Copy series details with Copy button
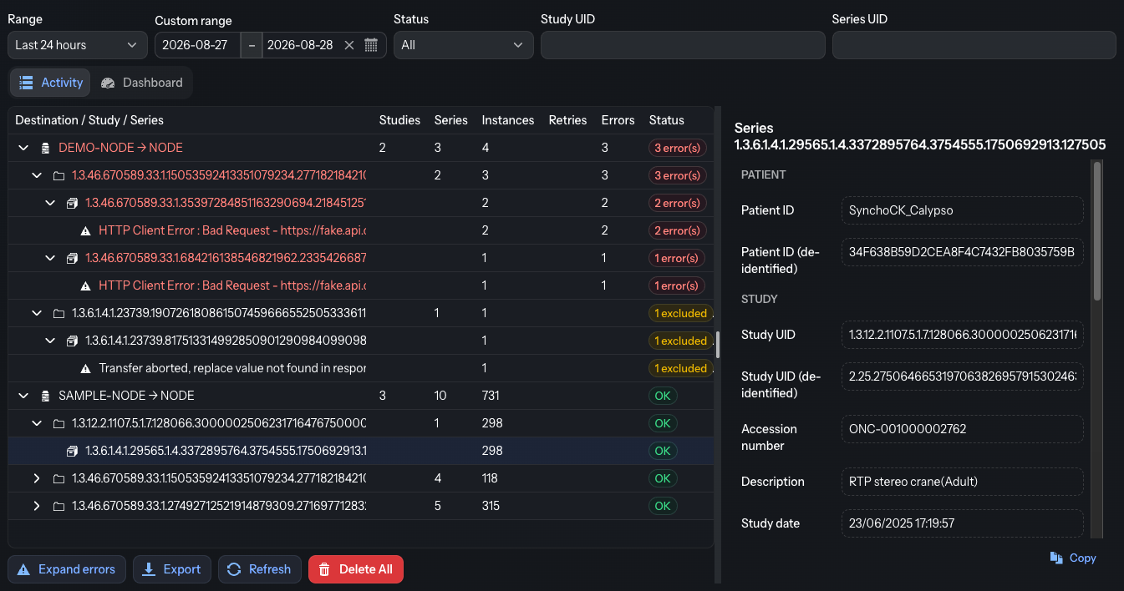The width and height of the screenshot is (1124, 591). (1073, 558)
